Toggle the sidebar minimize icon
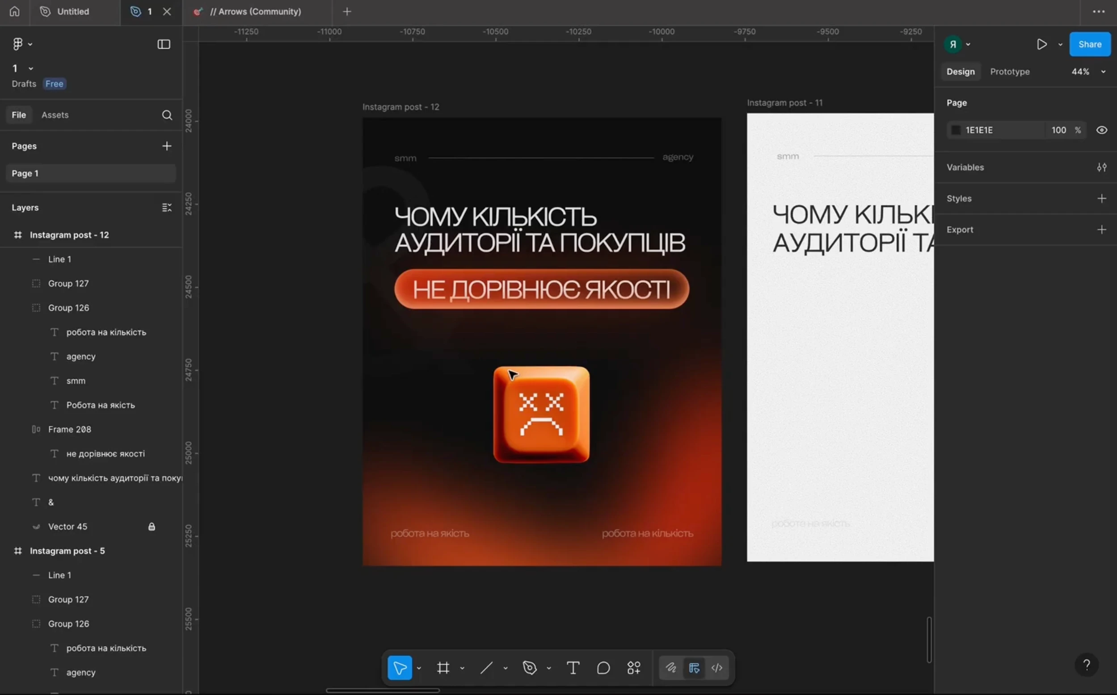The image size is (1117, 695). 164,44
